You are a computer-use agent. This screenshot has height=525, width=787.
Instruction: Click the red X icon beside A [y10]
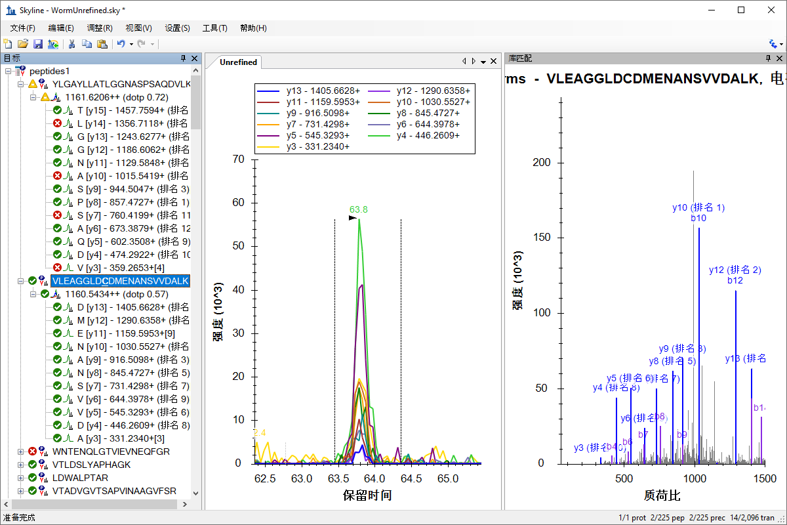tap(57, 176)
